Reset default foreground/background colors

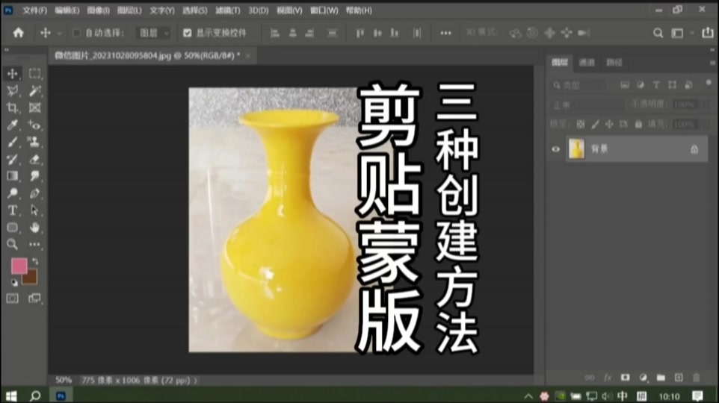14,283
